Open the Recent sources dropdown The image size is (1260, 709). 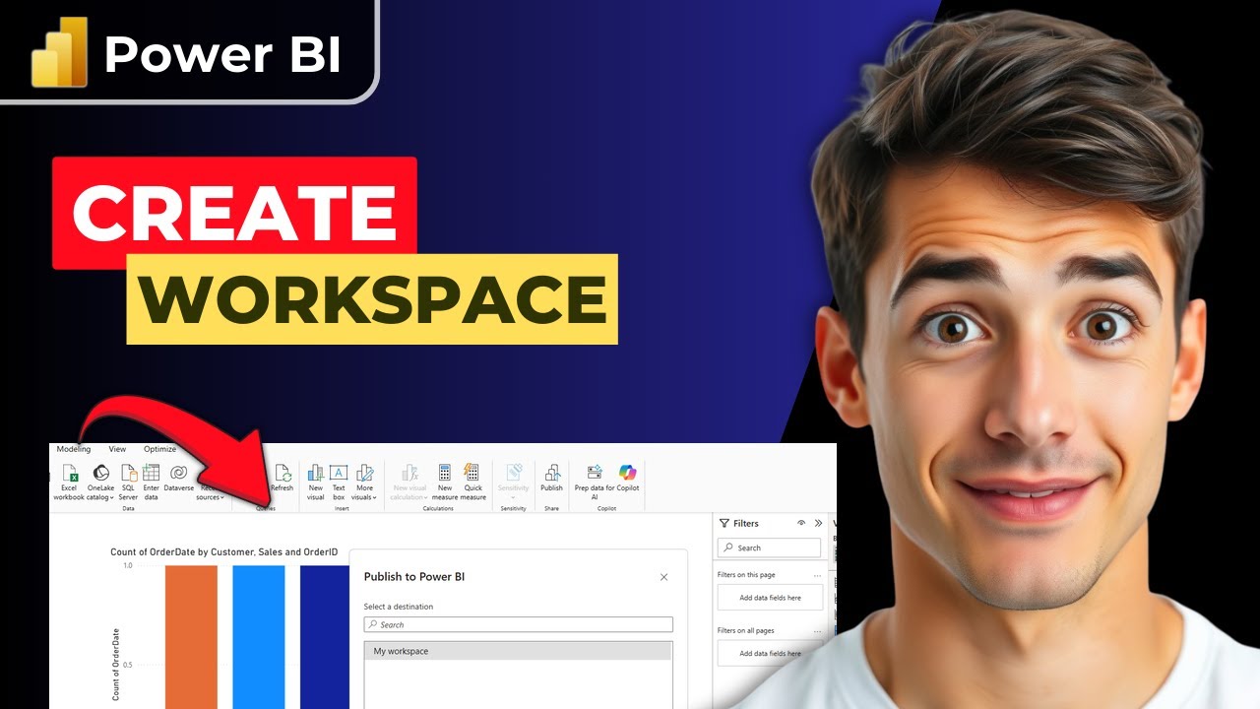coord(210,492)
